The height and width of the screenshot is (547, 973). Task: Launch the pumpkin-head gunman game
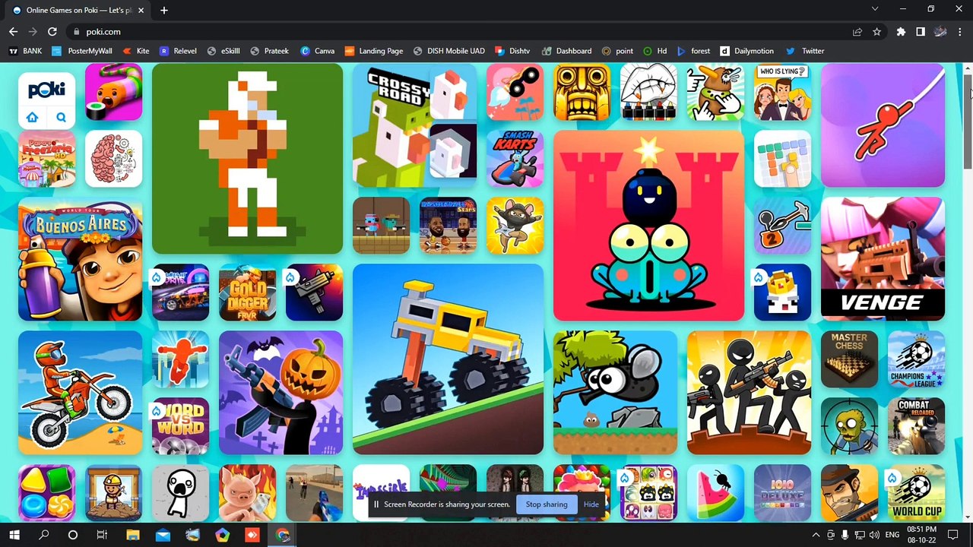pos(280,392)
